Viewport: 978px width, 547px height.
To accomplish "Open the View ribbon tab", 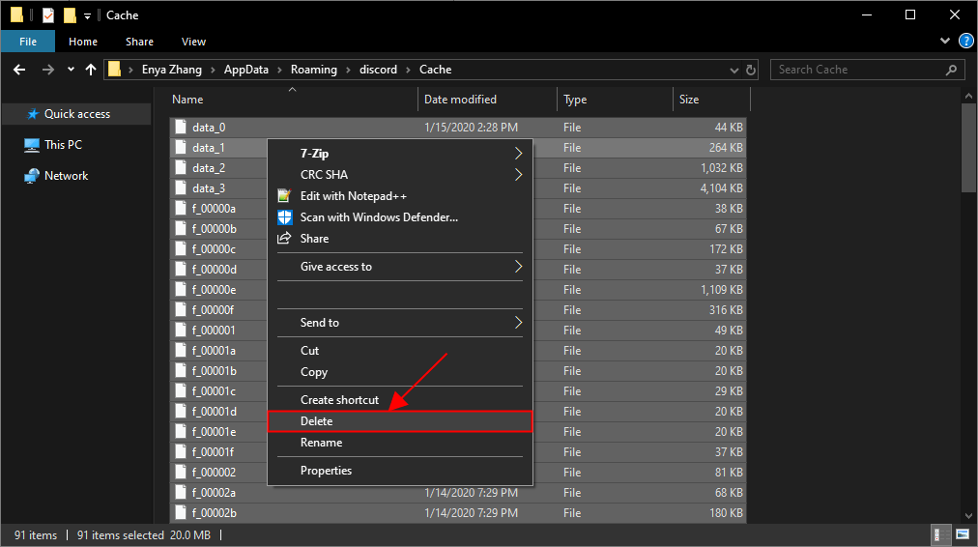I will [193, 42].
